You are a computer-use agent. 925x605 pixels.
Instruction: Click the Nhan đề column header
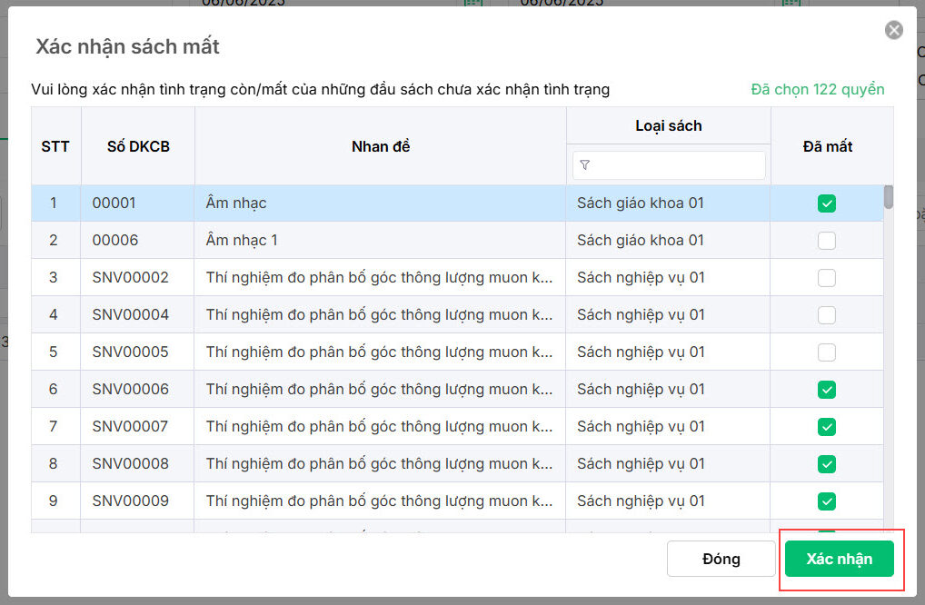(x=381, y=146)
